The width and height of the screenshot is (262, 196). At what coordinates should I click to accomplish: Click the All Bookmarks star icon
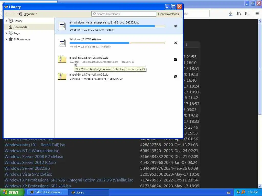11,39
